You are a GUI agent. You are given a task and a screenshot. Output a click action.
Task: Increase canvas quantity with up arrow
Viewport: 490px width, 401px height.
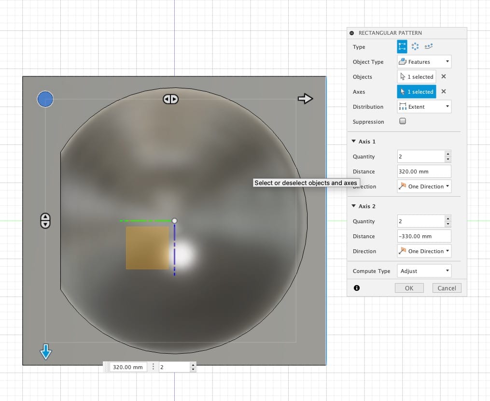coord(193,365)
